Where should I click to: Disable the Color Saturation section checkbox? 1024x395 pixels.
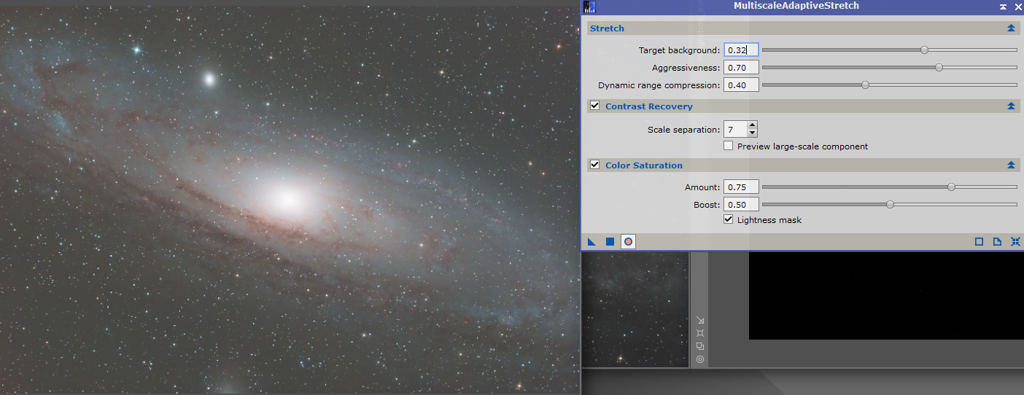(x=595, y=165)
